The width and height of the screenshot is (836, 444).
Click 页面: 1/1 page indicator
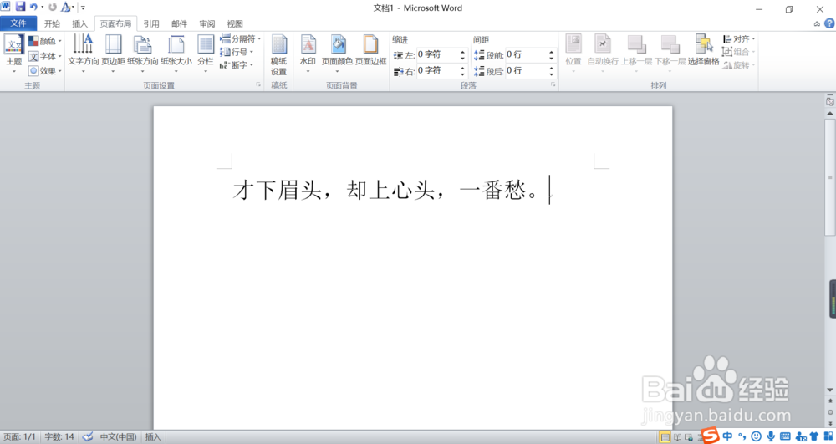pos(20,437)
